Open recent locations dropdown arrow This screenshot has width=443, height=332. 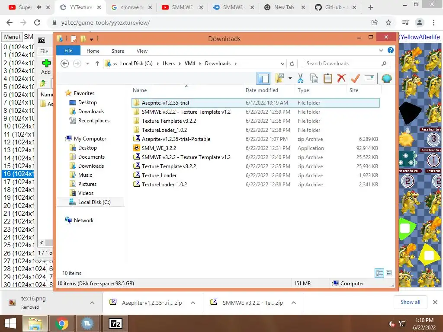coord(87,64)
